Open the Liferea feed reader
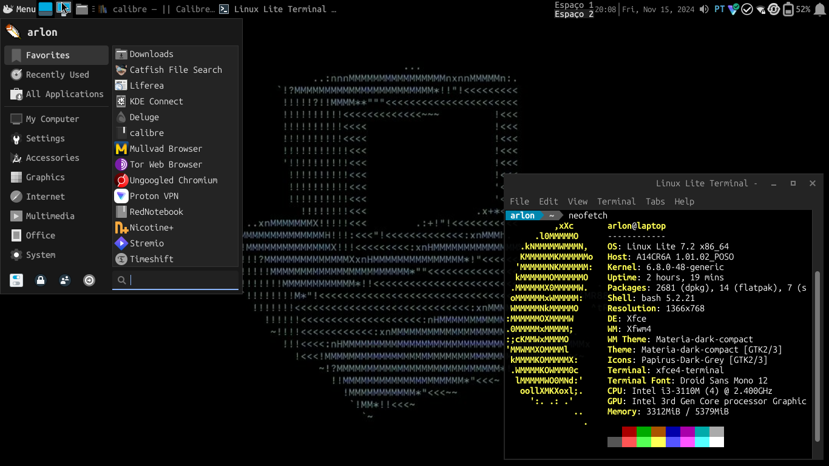The width and height of the screenshot is (829, 466). point(175,86)
